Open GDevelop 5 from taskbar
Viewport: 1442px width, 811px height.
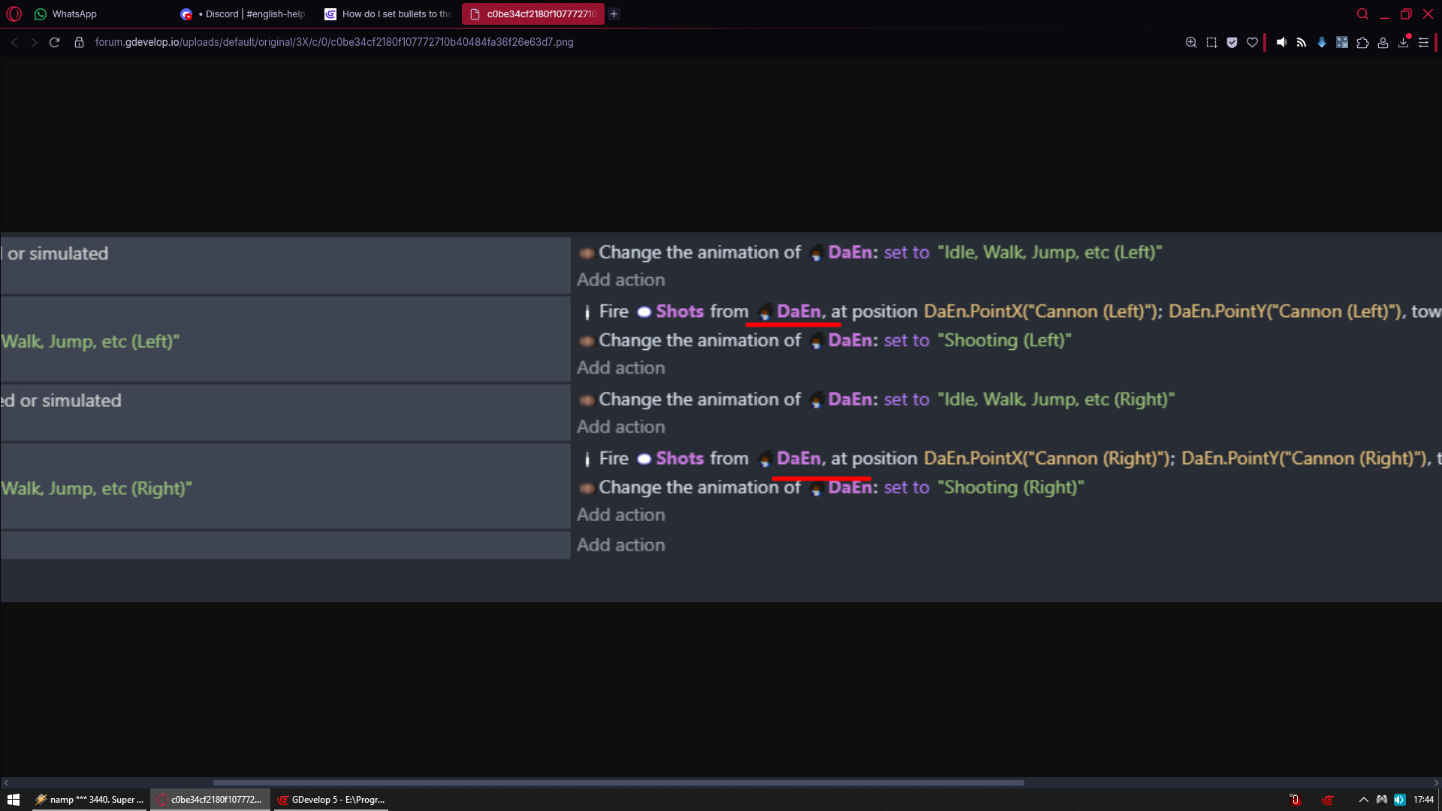pyautogui.click(x=331, y=800)
